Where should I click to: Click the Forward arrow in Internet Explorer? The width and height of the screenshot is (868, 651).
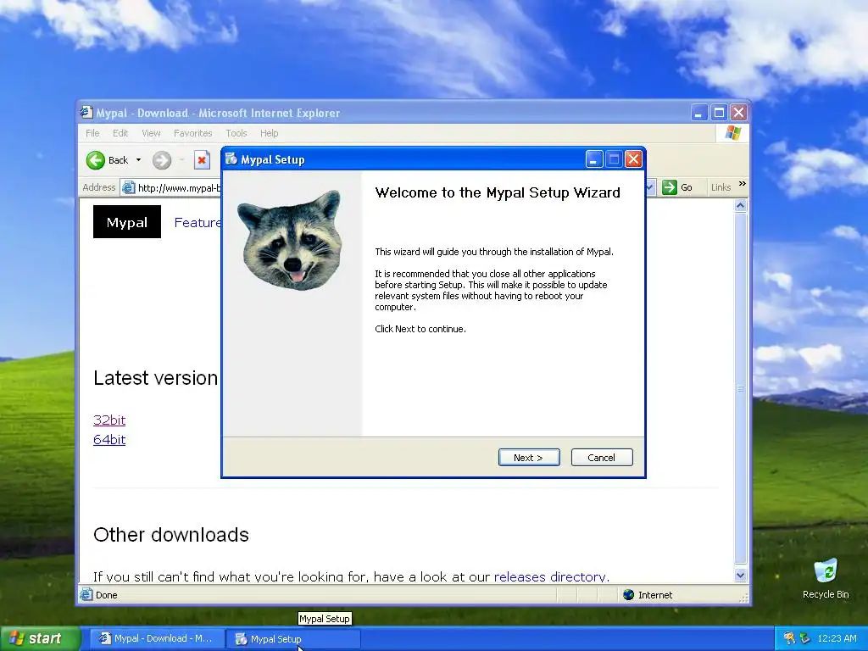(162, 160)
